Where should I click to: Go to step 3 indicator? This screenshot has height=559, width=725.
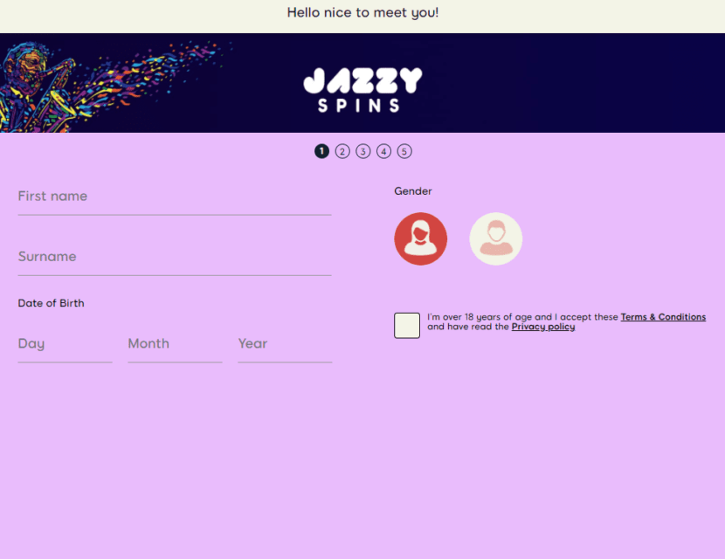pyautogui.click(x=363, y=151)
